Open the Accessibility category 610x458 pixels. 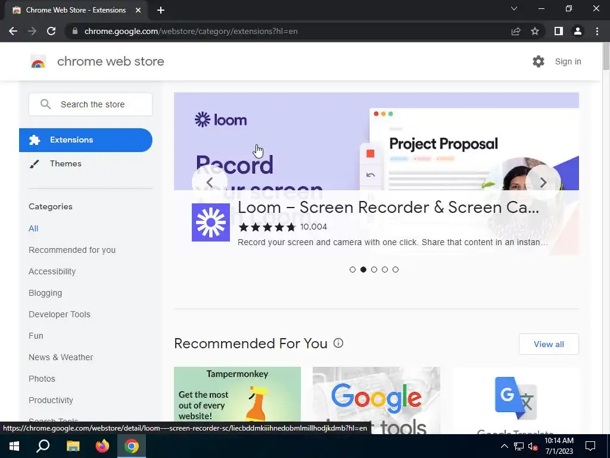point(52,271)
